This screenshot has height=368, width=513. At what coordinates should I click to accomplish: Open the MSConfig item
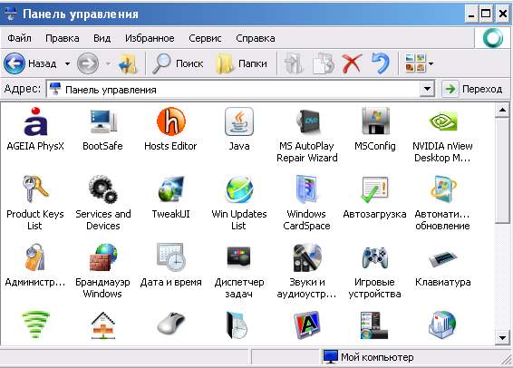pyautogui.click(x=375, y=130)
